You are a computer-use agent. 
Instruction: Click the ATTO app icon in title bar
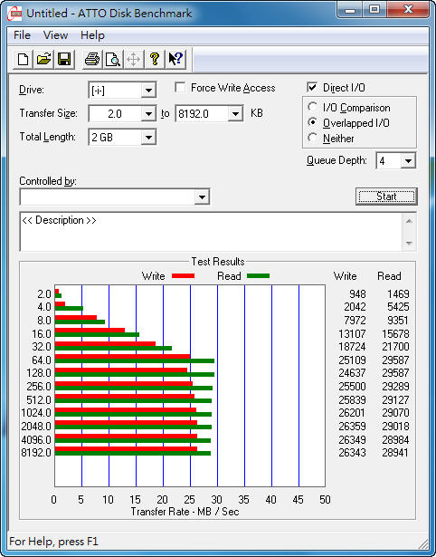14,14
